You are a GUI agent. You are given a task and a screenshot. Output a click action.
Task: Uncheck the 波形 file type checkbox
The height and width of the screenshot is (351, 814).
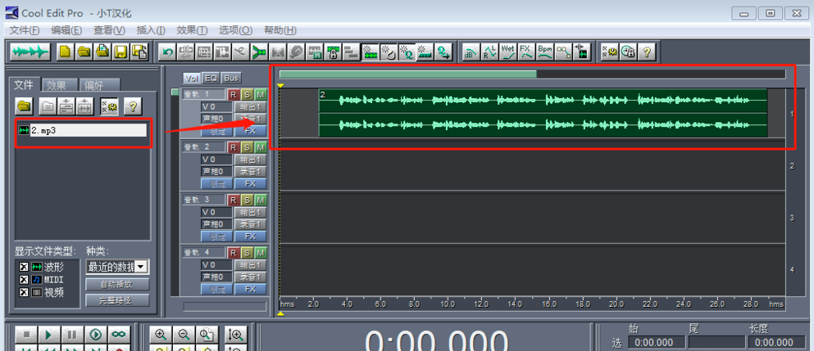pyautogui.click(x=23, y=267)
